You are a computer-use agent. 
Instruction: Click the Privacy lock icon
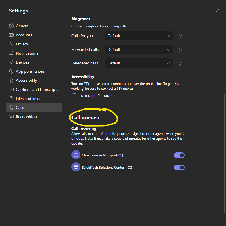(11, 44)
